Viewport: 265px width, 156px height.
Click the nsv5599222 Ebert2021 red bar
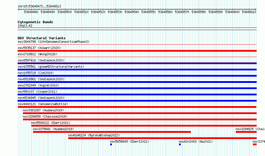click(144, 126)
